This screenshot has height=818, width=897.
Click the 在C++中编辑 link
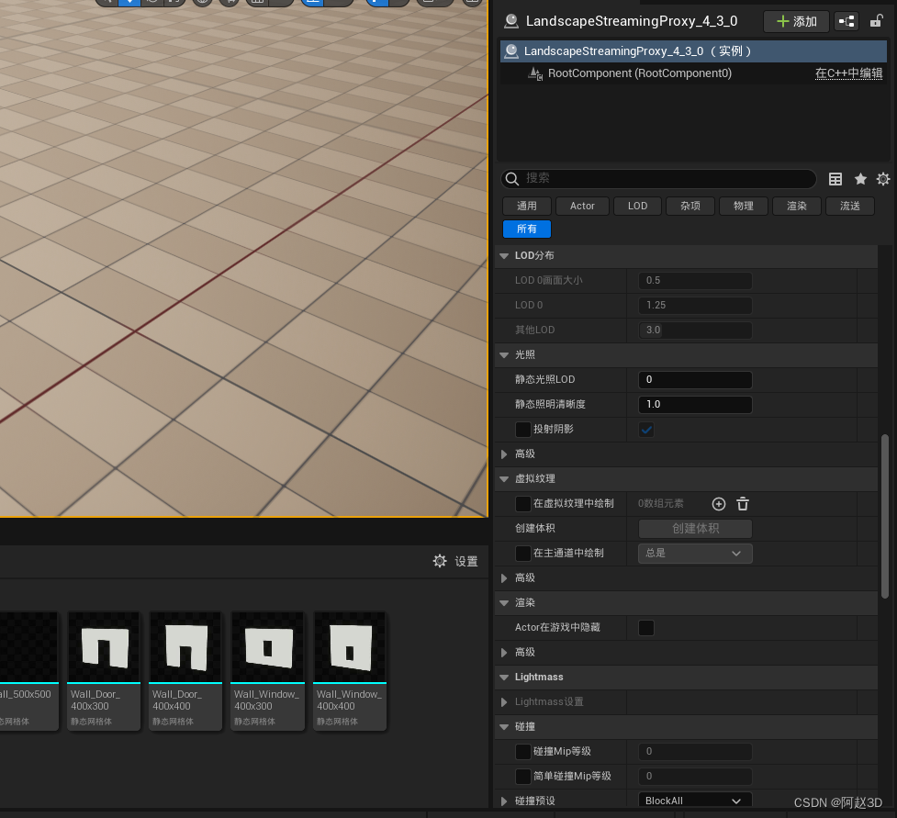click(x=848, y=73)
